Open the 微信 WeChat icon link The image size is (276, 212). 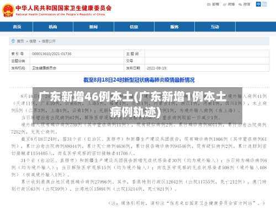pos(240,4)
